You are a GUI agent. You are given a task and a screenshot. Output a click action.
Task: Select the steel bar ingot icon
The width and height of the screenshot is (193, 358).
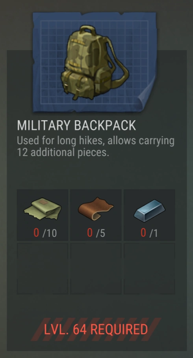pyautogui.click(x=149, y=211)
